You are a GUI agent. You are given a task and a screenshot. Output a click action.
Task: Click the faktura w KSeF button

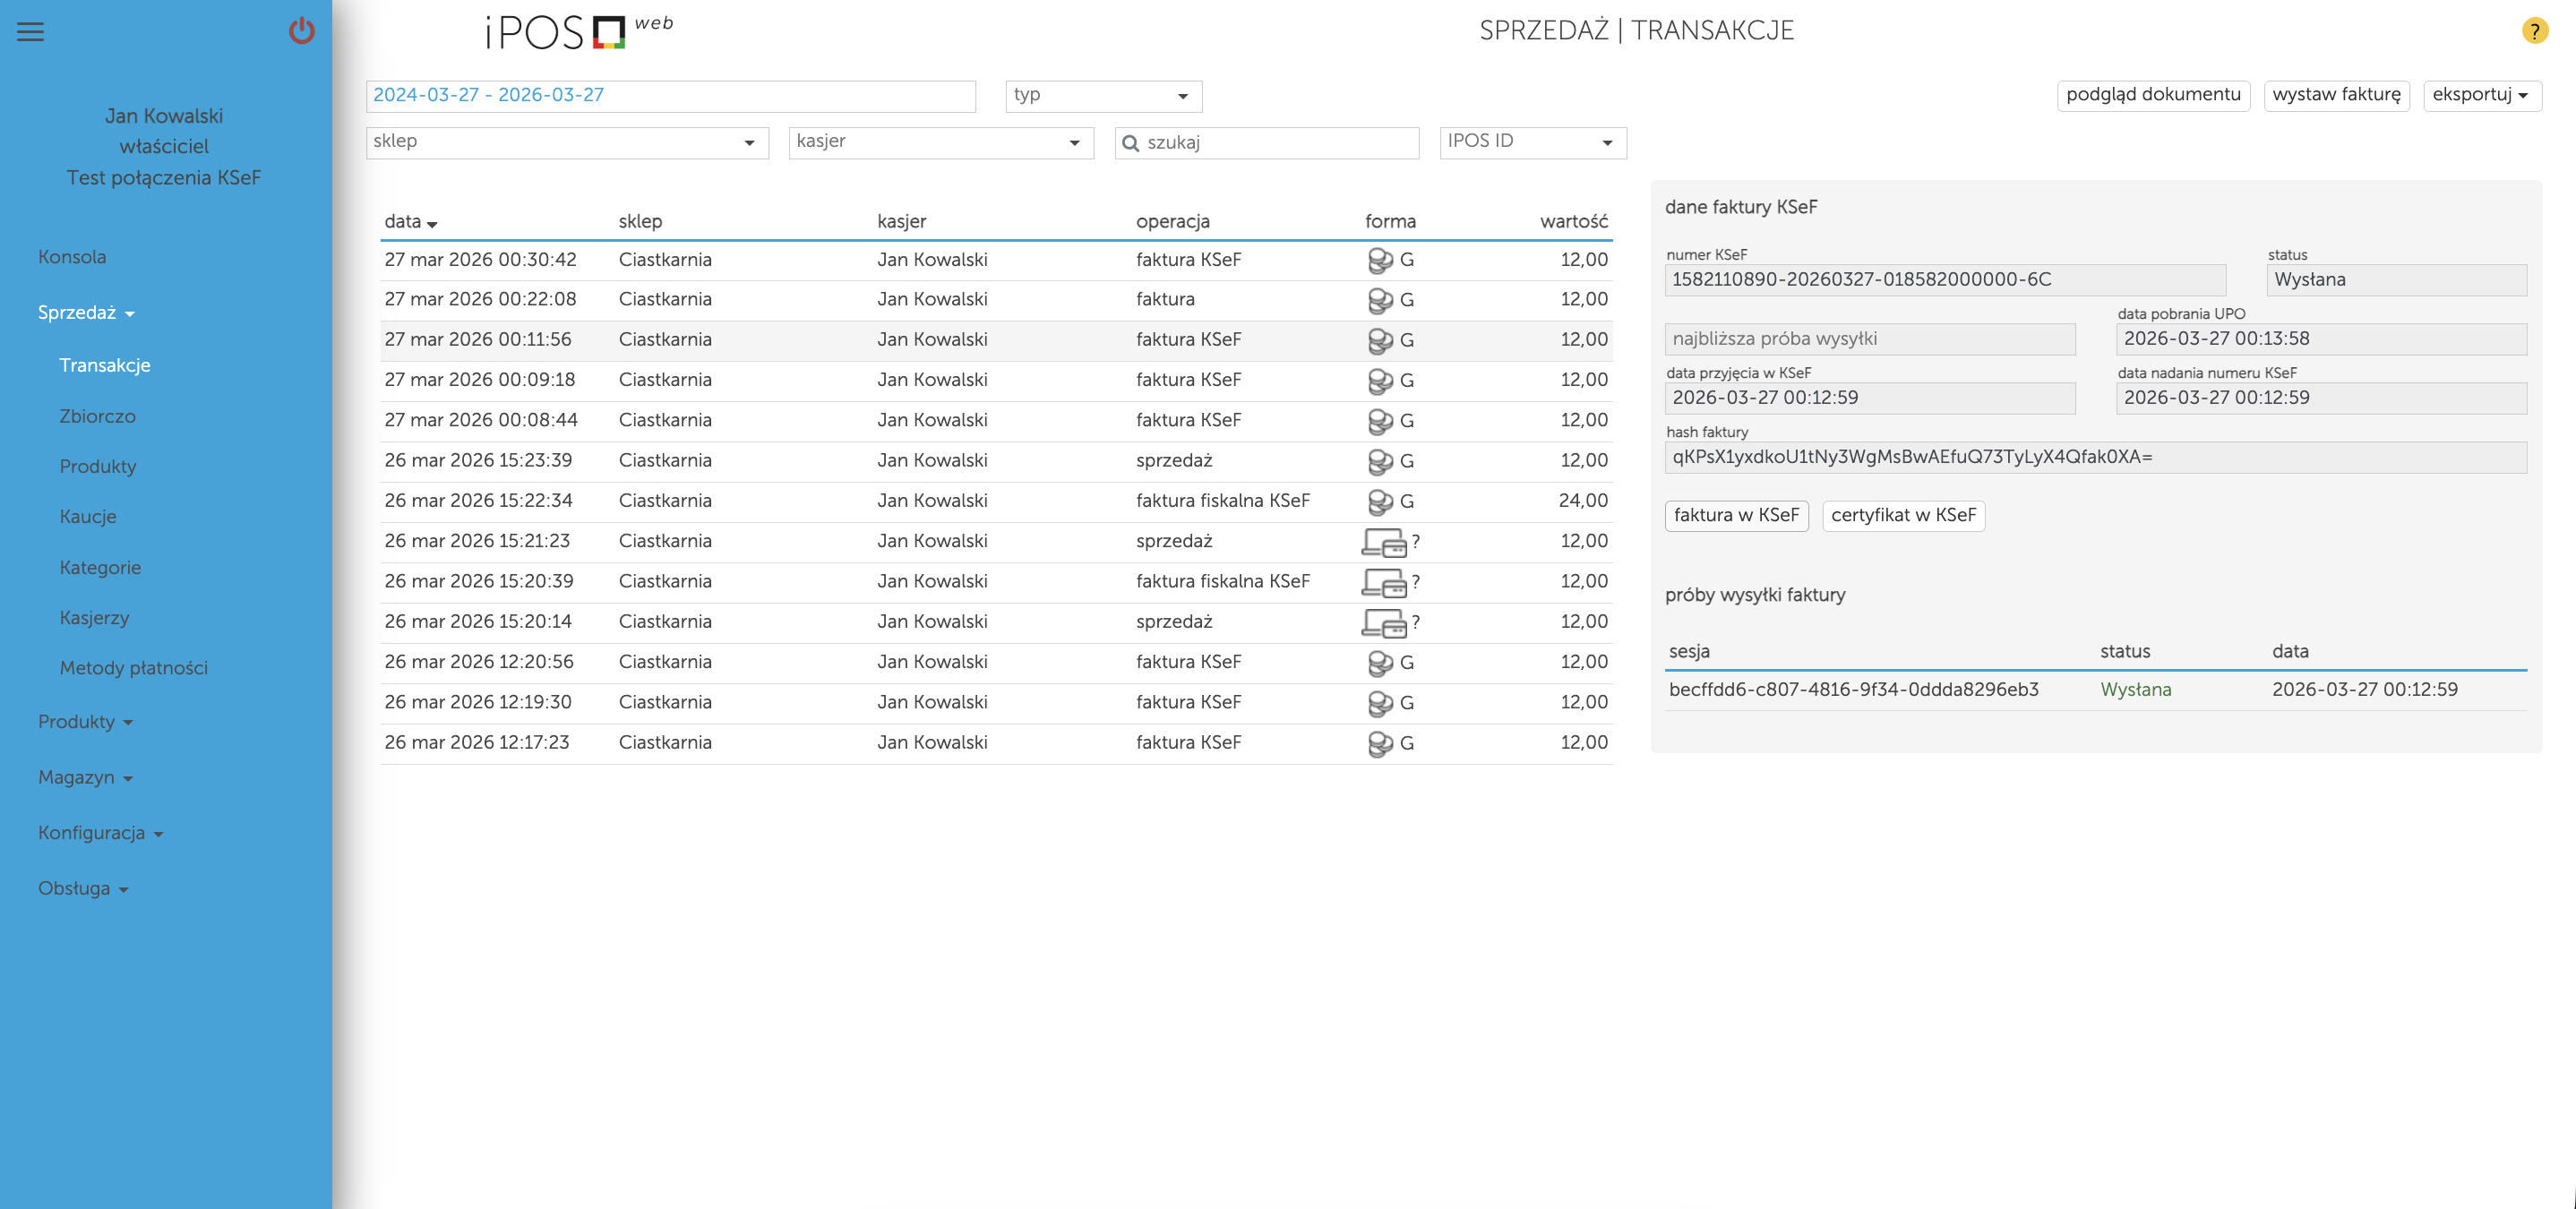point(1735,515)
